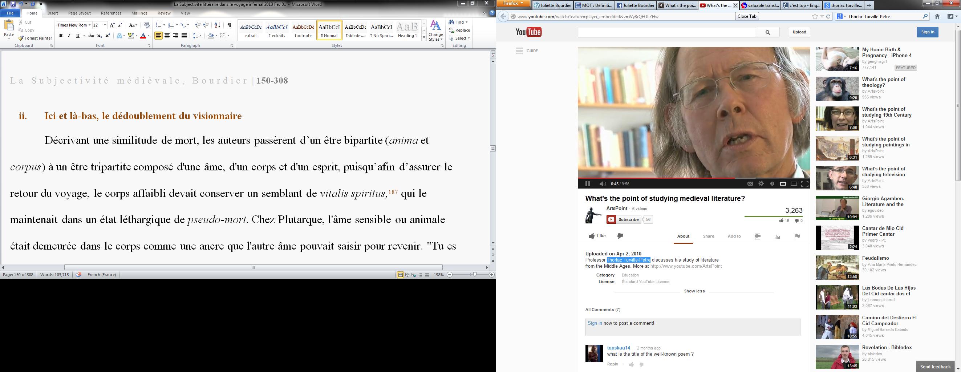
Task: Toggle Italic formatting in Word ribbon
Action: click(x=69, y=36)
